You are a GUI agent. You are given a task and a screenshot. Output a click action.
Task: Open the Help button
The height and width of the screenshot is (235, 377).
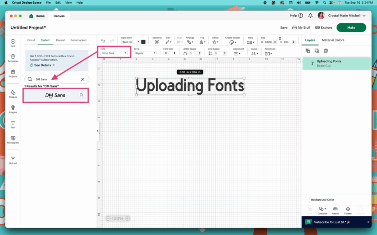296,15
